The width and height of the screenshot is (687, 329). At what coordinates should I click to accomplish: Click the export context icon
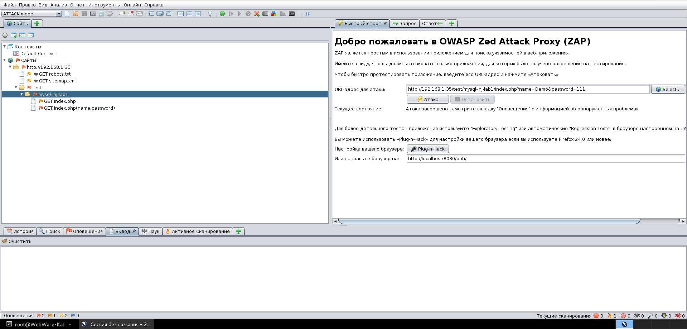pyautogui.click(x=31, y=35)
